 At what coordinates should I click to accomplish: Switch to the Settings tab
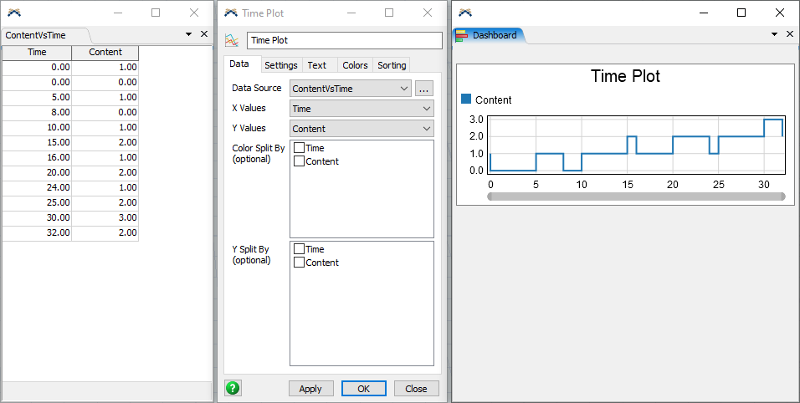280,65
